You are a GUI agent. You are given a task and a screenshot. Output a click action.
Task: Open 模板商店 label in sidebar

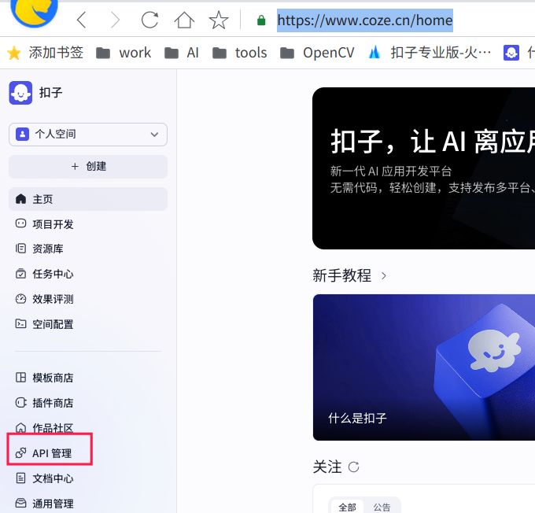[x=53, y=378]
